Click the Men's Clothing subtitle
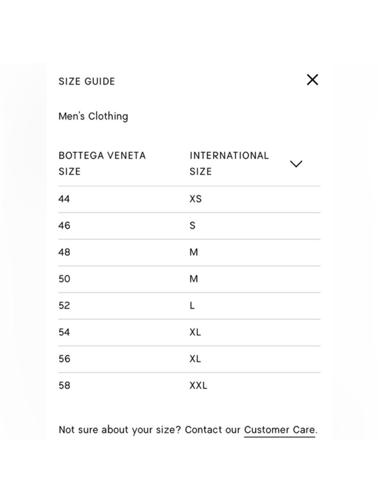Image resolution: width=378 pixels, height=504 pixels. click(93, 116)
